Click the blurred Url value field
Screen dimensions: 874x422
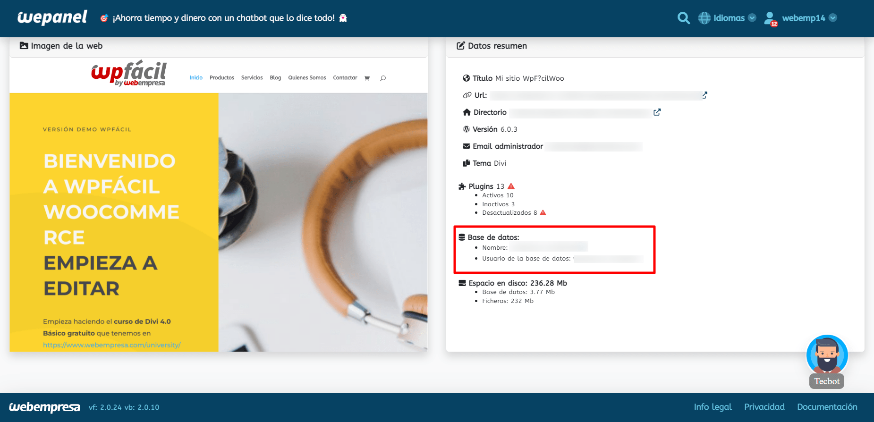[595, 95]
